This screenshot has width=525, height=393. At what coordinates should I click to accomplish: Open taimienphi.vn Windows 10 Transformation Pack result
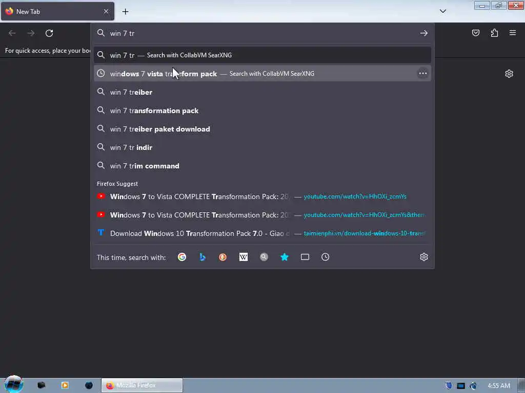click(262, 233)
